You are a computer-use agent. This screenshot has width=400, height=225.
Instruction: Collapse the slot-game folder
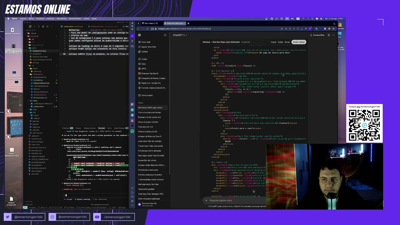(26, 36)
